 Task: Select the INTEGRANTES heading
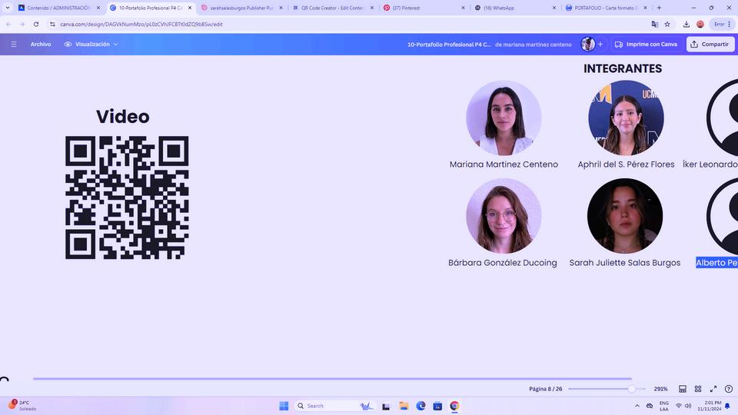[x=623, y=68]
